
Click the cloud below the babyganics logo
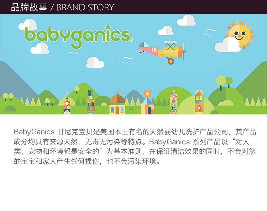pos(40,48)
